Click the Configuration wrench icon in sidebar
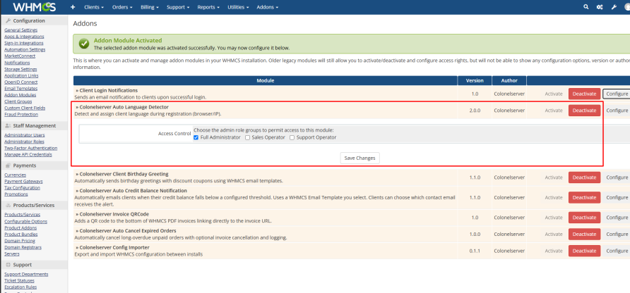The image size is (630, 293). coord(8,20)
